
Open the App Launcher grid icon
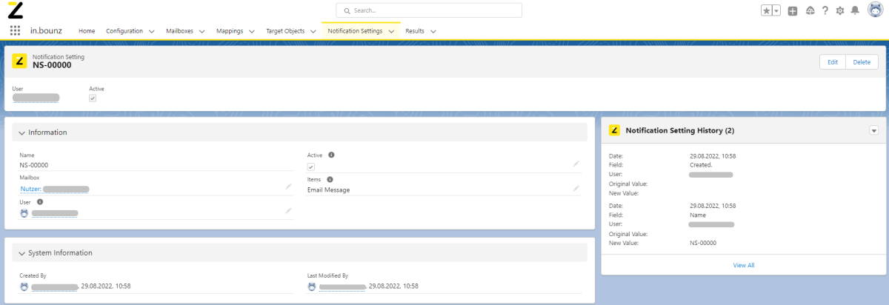click(x=15, y=31)
